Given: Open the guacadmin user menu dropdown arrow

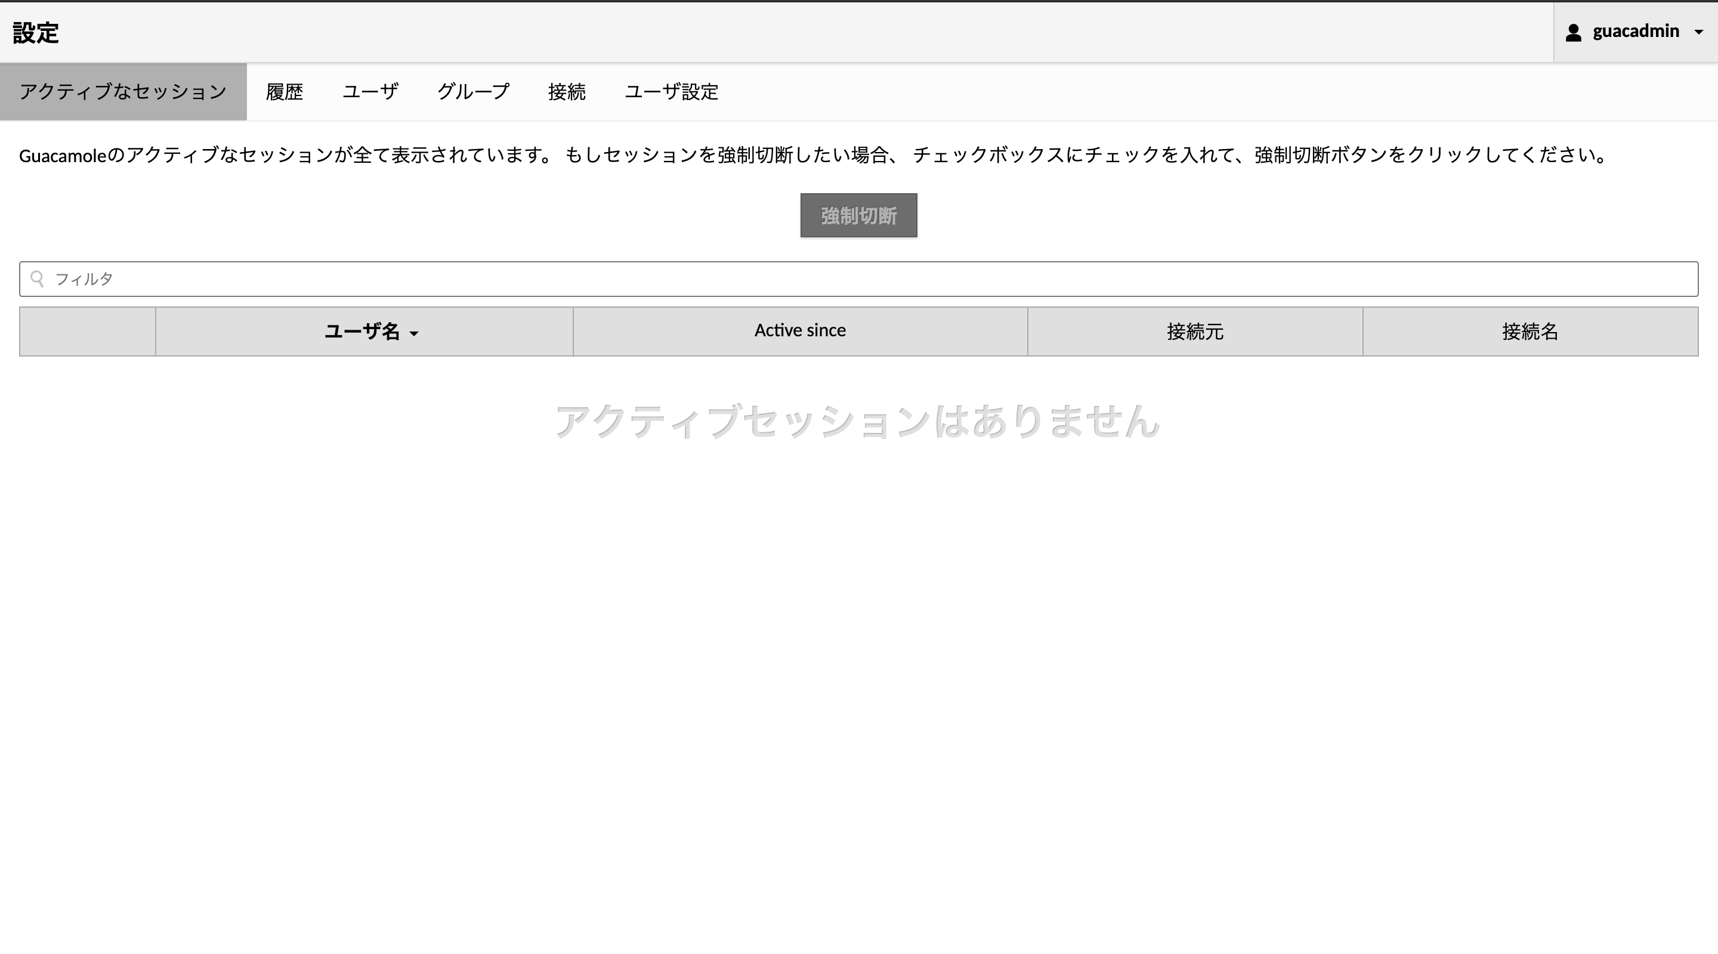Looking at the screenshot, I should pyautogui.click(x=1698, y=33).
